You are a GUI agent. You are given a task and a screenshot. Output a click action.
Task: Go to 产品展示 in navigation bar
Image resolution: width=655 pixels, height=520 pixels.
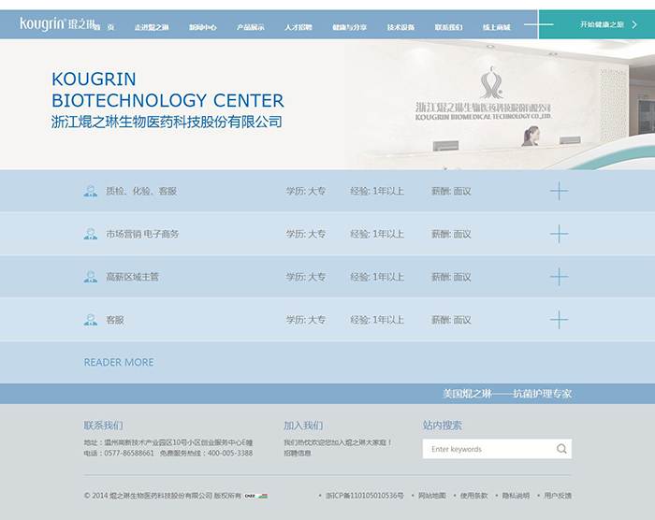[x=250, y=27]
